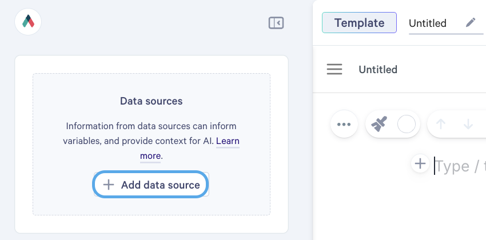The image size is (486, 240).
Task: Click the pencil edit icon beside Untitled
Action: pyautogui.click(x=471, y=23)
